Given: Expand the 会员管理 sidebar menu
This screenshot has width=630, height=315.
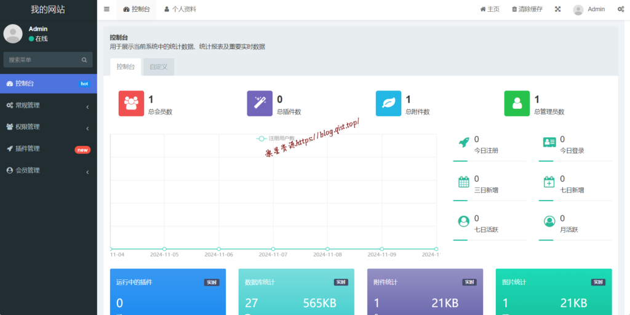Looking at the screenshot, I should click(48, 170).
